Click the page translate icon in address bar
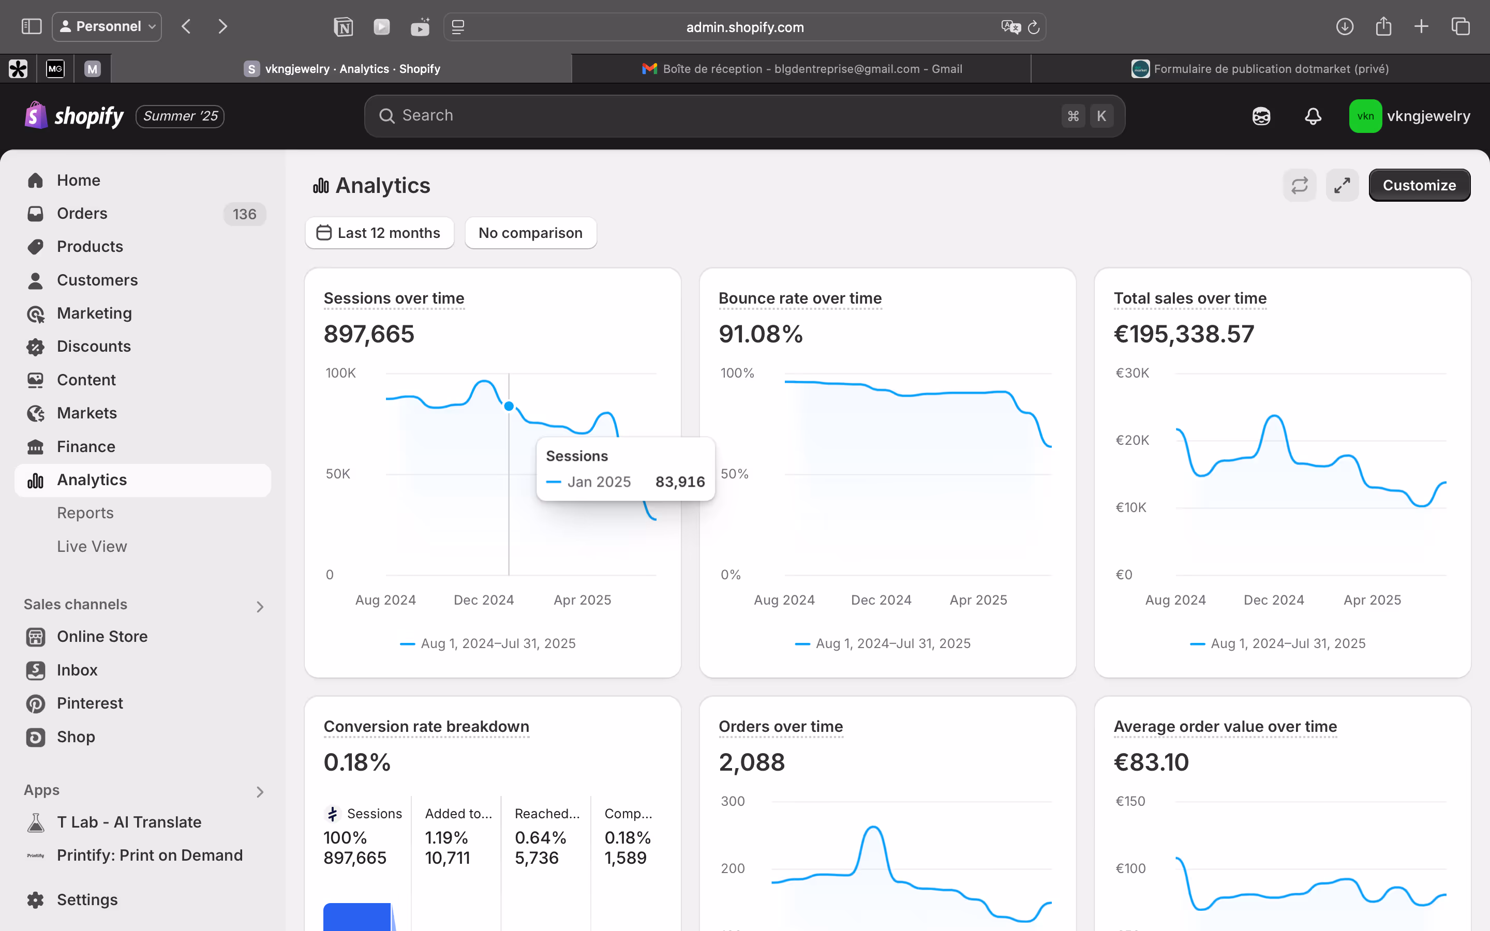1490x931 pixels. [1010, 27]
